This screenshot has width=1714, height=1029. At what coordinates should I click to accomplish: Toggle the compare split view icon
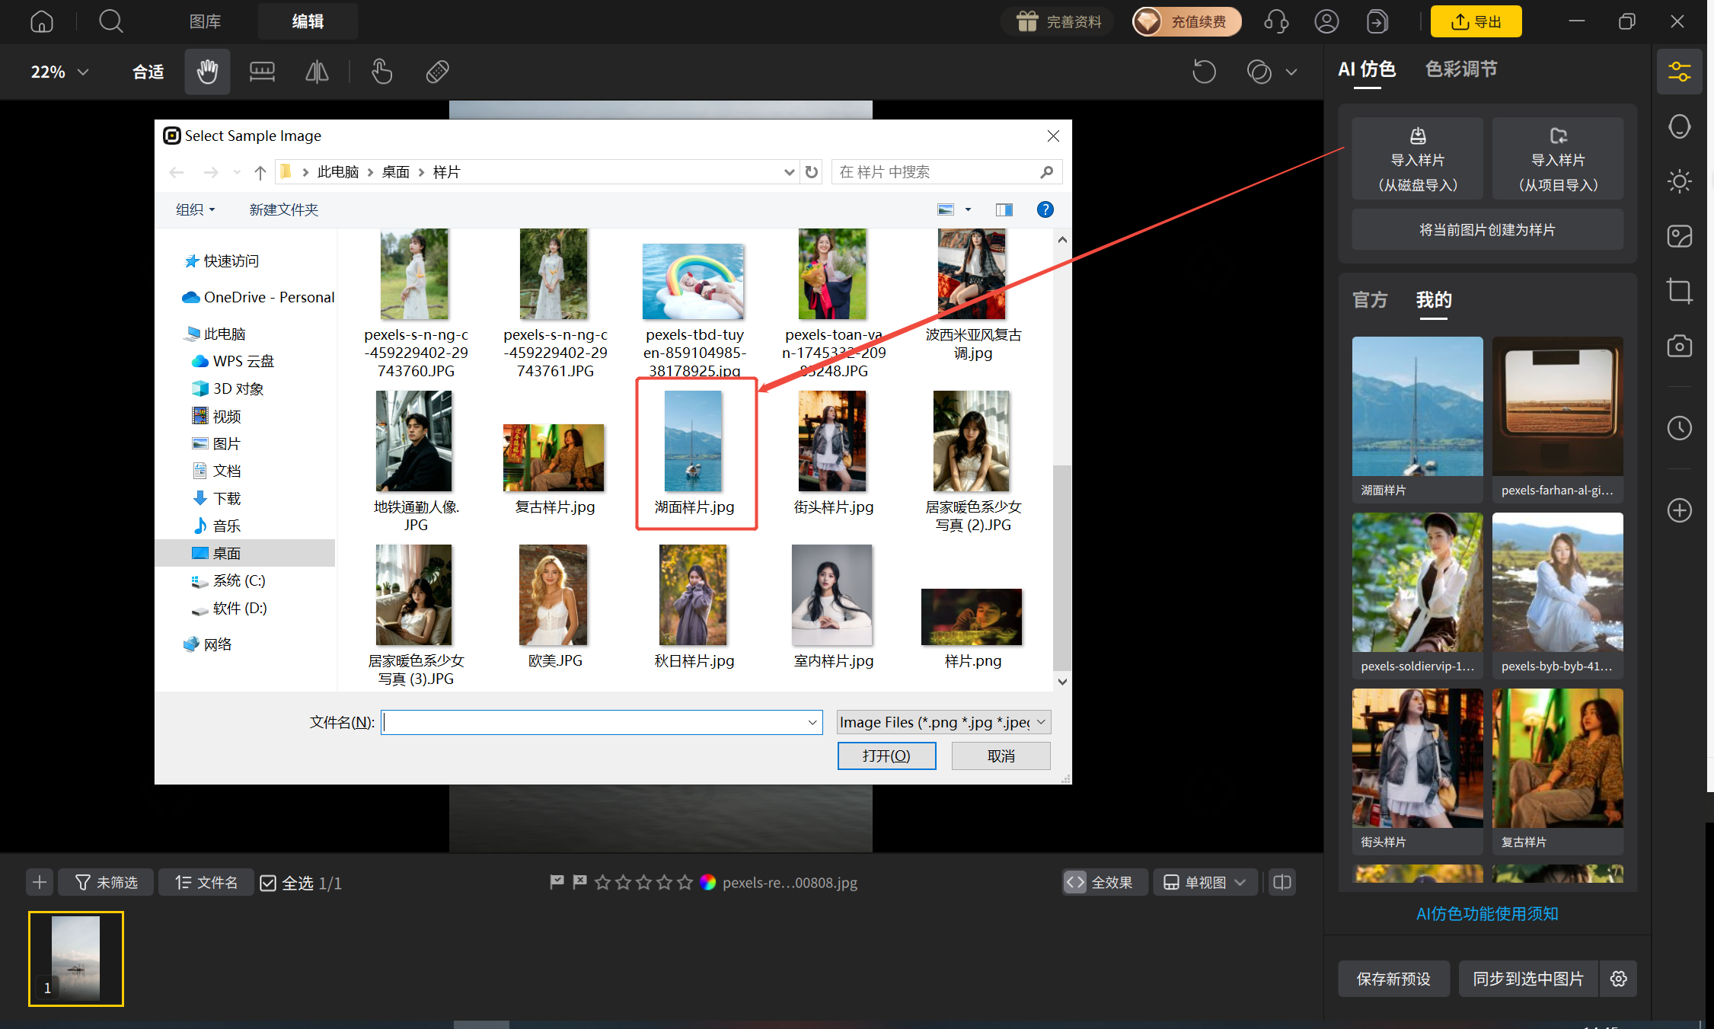point(1282,882)
